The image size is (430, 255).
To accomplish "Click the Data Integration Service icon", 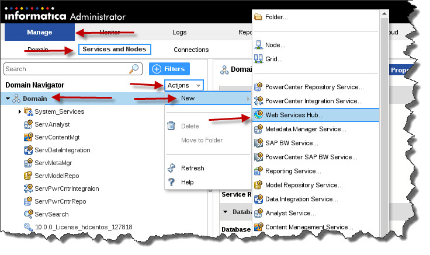I will (258, 199).
